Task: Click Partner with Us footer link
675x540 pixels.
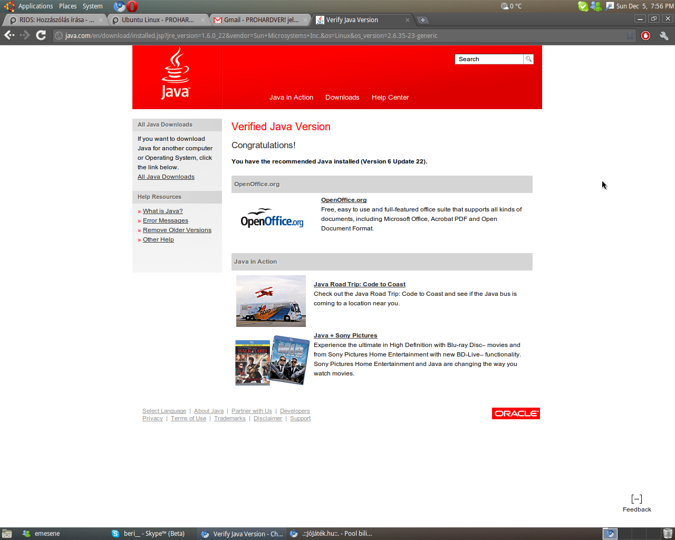Action: (x=252, y=411)
